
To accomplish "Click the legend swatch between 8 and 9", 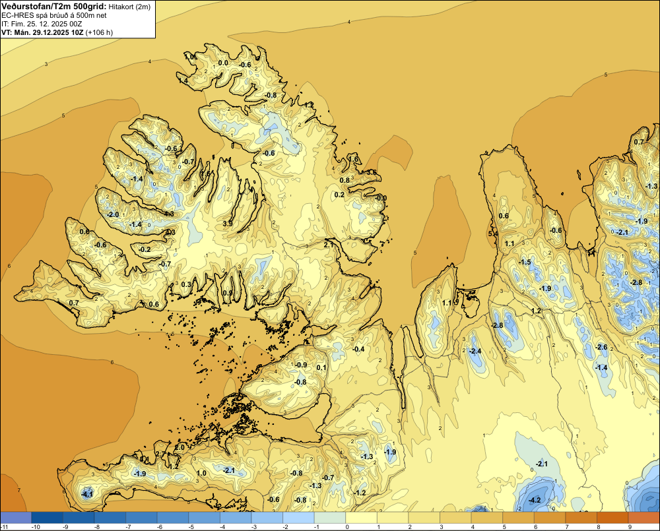I will (613, 517).
